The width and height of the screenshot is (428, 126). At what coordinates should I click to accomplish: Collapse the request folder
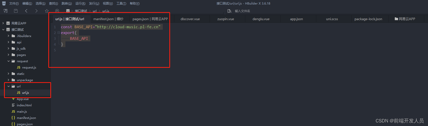[9, 61]
